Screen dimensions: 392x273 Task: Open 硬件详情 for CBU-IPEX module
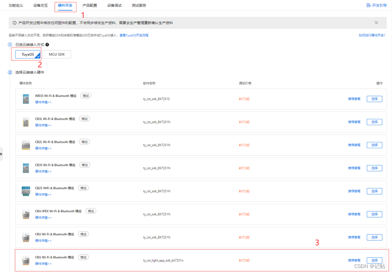43,218
